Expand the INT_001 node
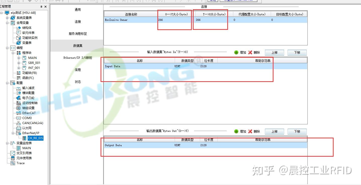Image resolution: width=361 pixels, height=185 pixels. (x=19, y=68)
